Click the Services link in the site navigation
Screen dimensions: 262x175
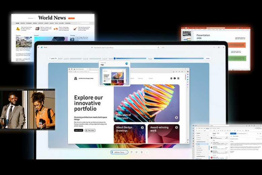click(x=140, y=78)
